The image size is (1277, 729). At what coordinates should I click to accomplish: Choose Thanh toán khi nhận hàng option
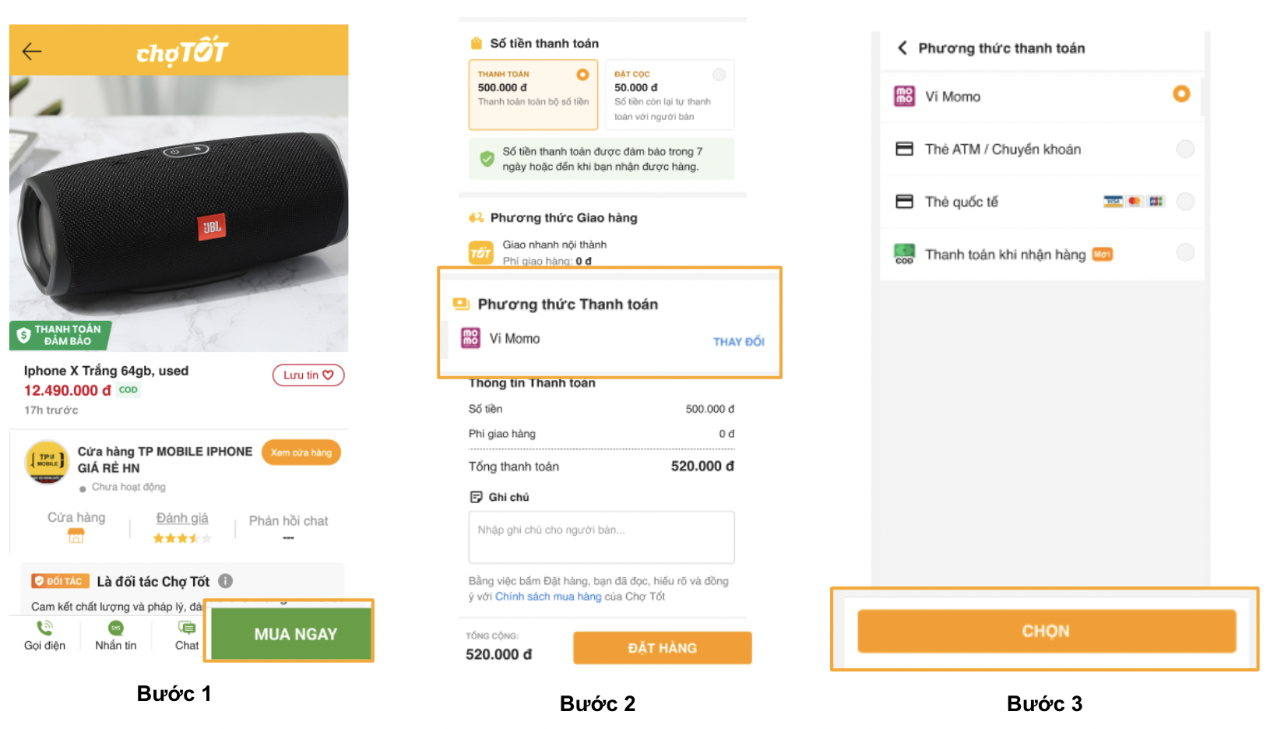(1043, 254)
